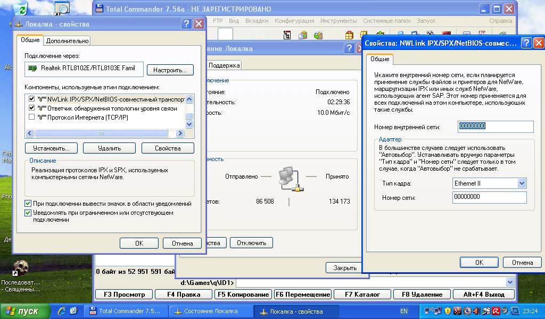Click the first tray icon with signal waves
Screen dimensions: 545x319
coord(429,311)
